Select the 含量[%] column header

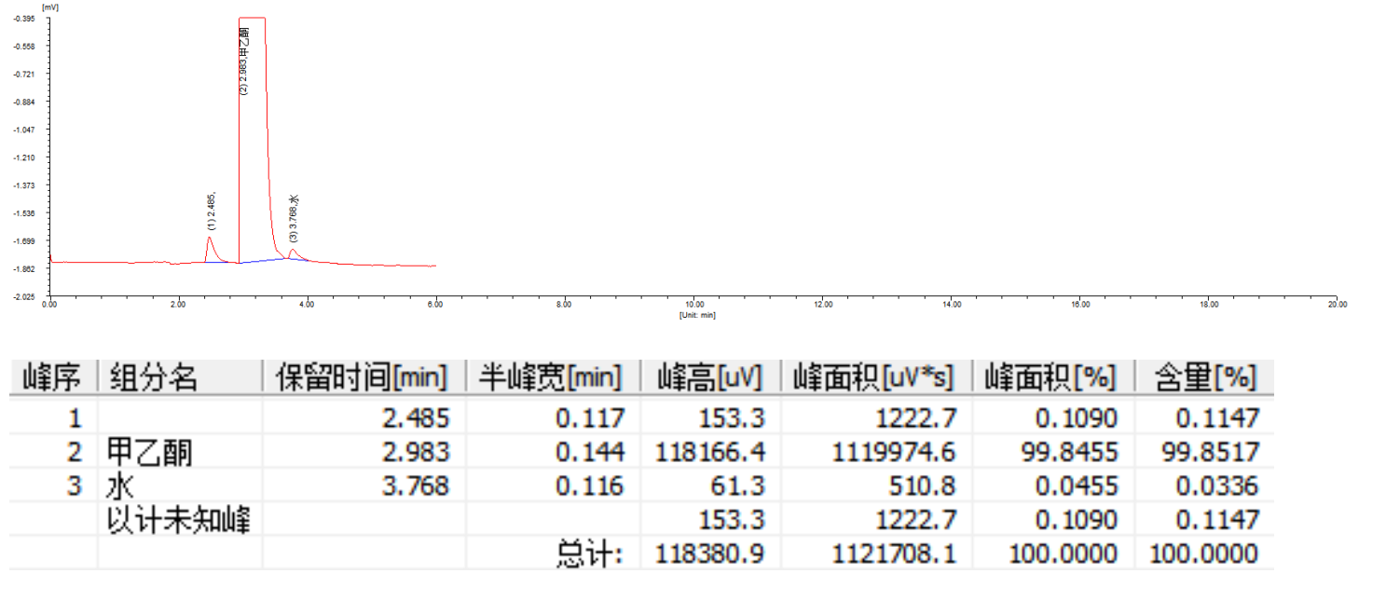pyautogui.click(x=1204, y=377)
